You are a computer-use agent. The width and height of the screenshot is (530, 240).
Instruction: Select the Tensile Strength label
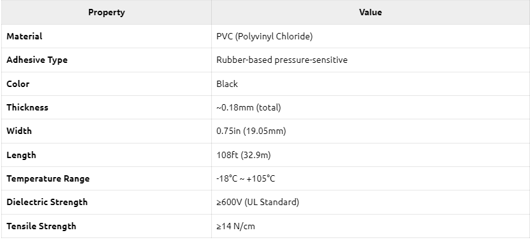tap(41, 226)
